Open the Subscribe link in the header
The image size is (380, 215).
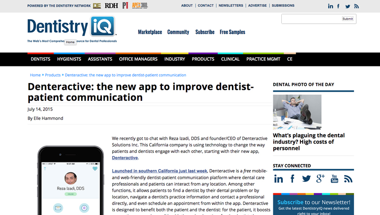pos(205,32)
